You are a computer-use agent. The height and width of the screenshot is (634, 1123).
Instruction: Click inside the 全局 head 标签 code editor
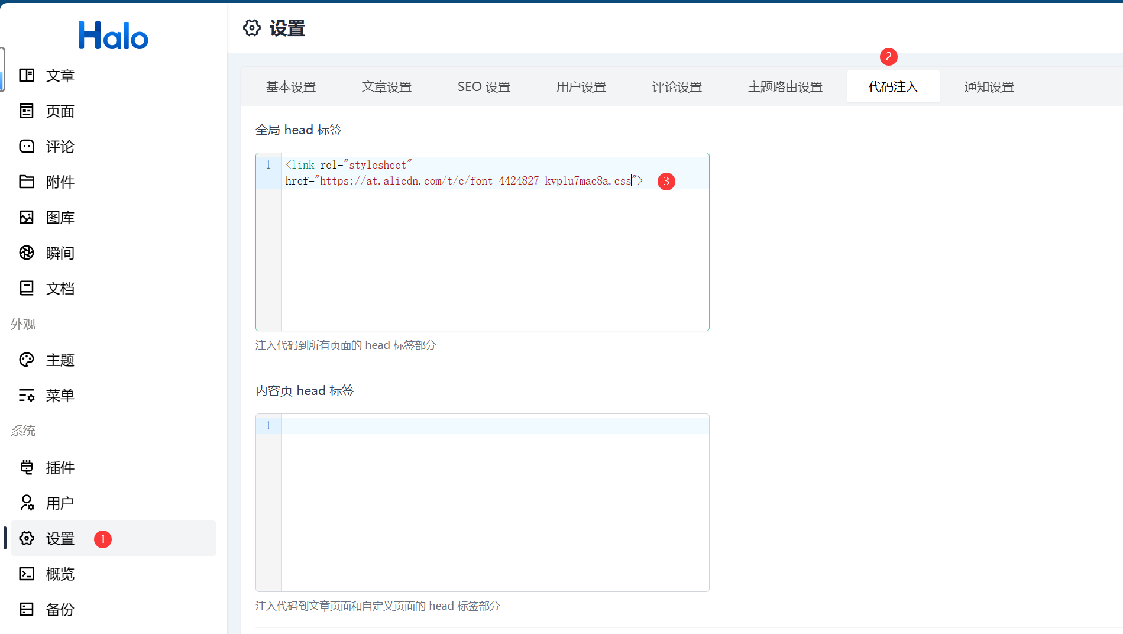tap(494, 254)
